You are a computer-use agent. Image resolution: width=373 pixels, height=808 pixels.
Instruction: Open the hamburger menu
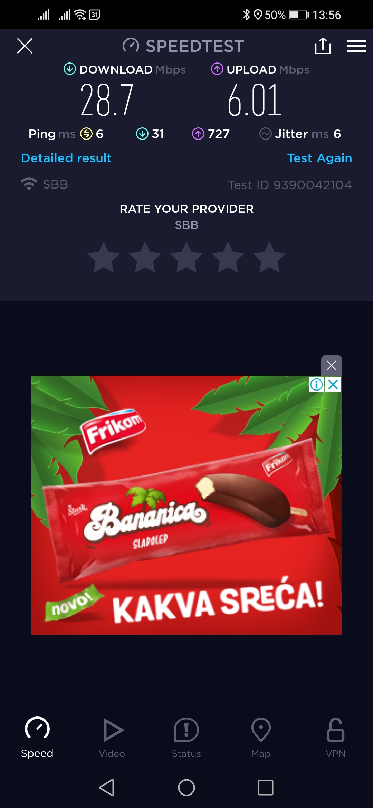click(356, 46)
